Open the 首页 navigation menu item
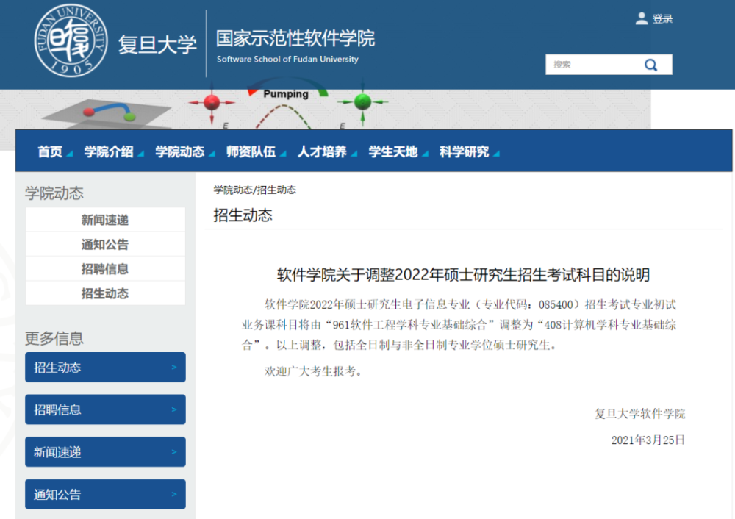This screenshot has width=735, height=519. (50, 151)
